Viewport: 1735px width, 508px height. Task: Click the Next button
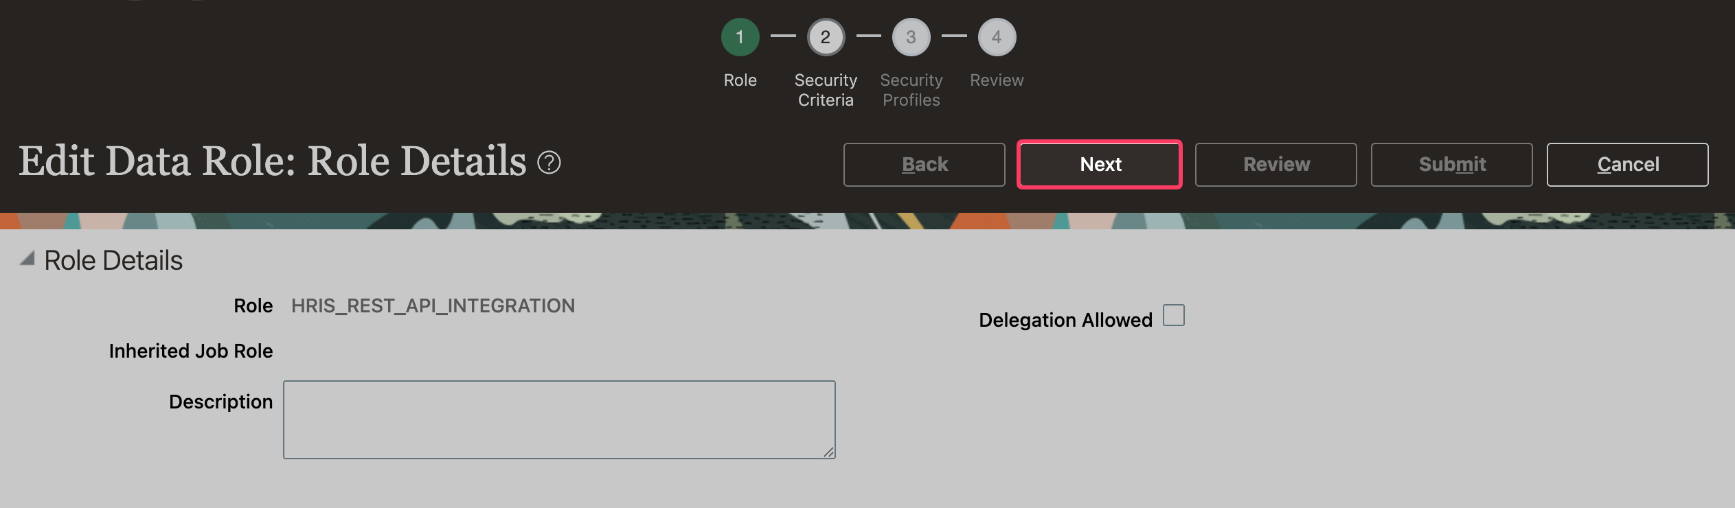click(x=1100, y=164)
